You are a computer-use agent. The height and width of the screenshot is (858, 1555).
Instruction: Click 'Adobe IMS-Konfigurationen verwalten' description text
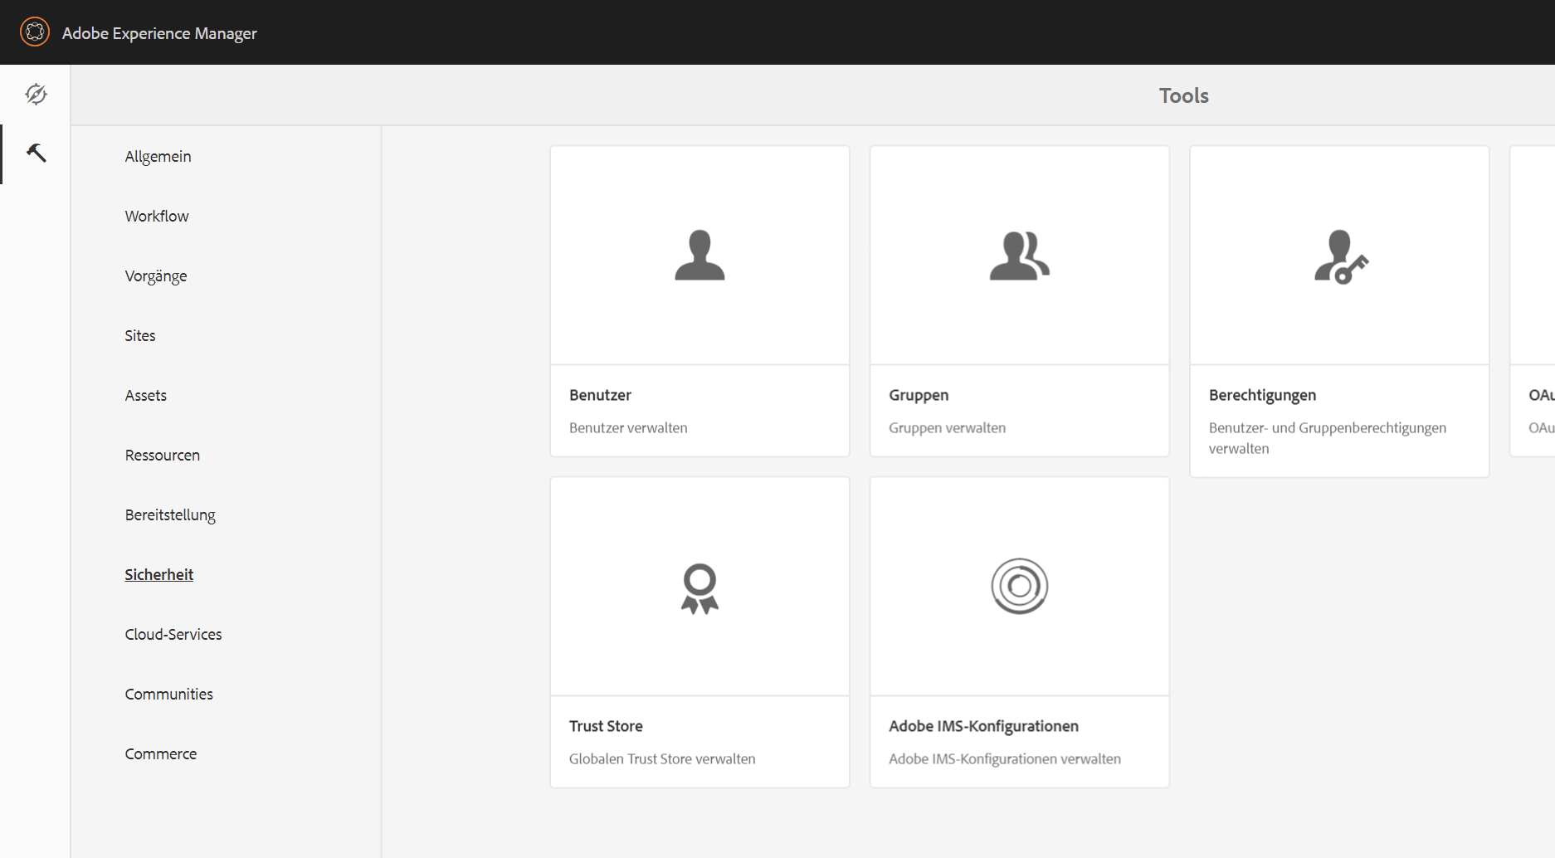[1005, 758]
